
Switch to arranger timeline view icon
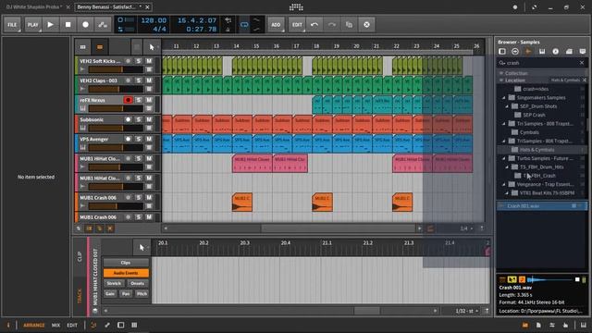tap(100, 47)
